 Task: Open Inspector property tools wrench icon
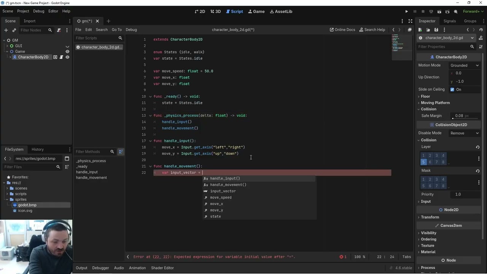click(x=481, y=47)
